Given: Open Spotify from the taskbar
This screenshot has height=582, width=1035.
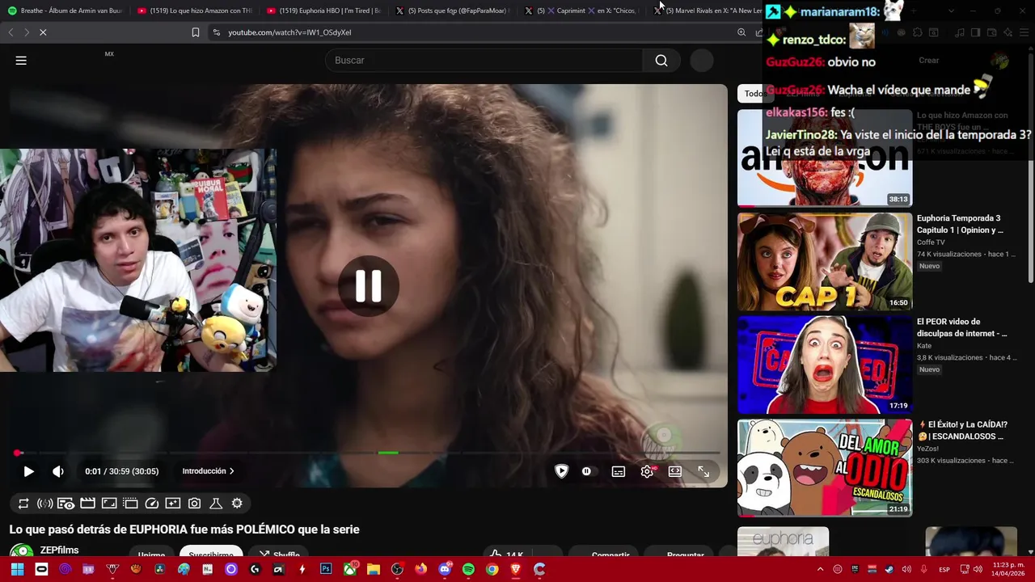Looking at the screenshot, I should point(468,569).
